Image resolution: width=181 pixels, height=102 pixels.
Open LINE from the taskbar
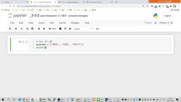(x=100, y=99)
